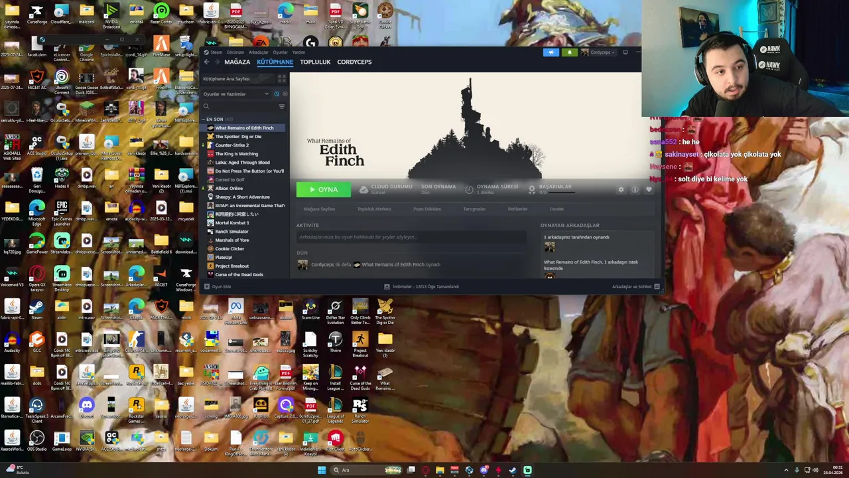Open Puan Dükkânı link

tap(427, 209)
